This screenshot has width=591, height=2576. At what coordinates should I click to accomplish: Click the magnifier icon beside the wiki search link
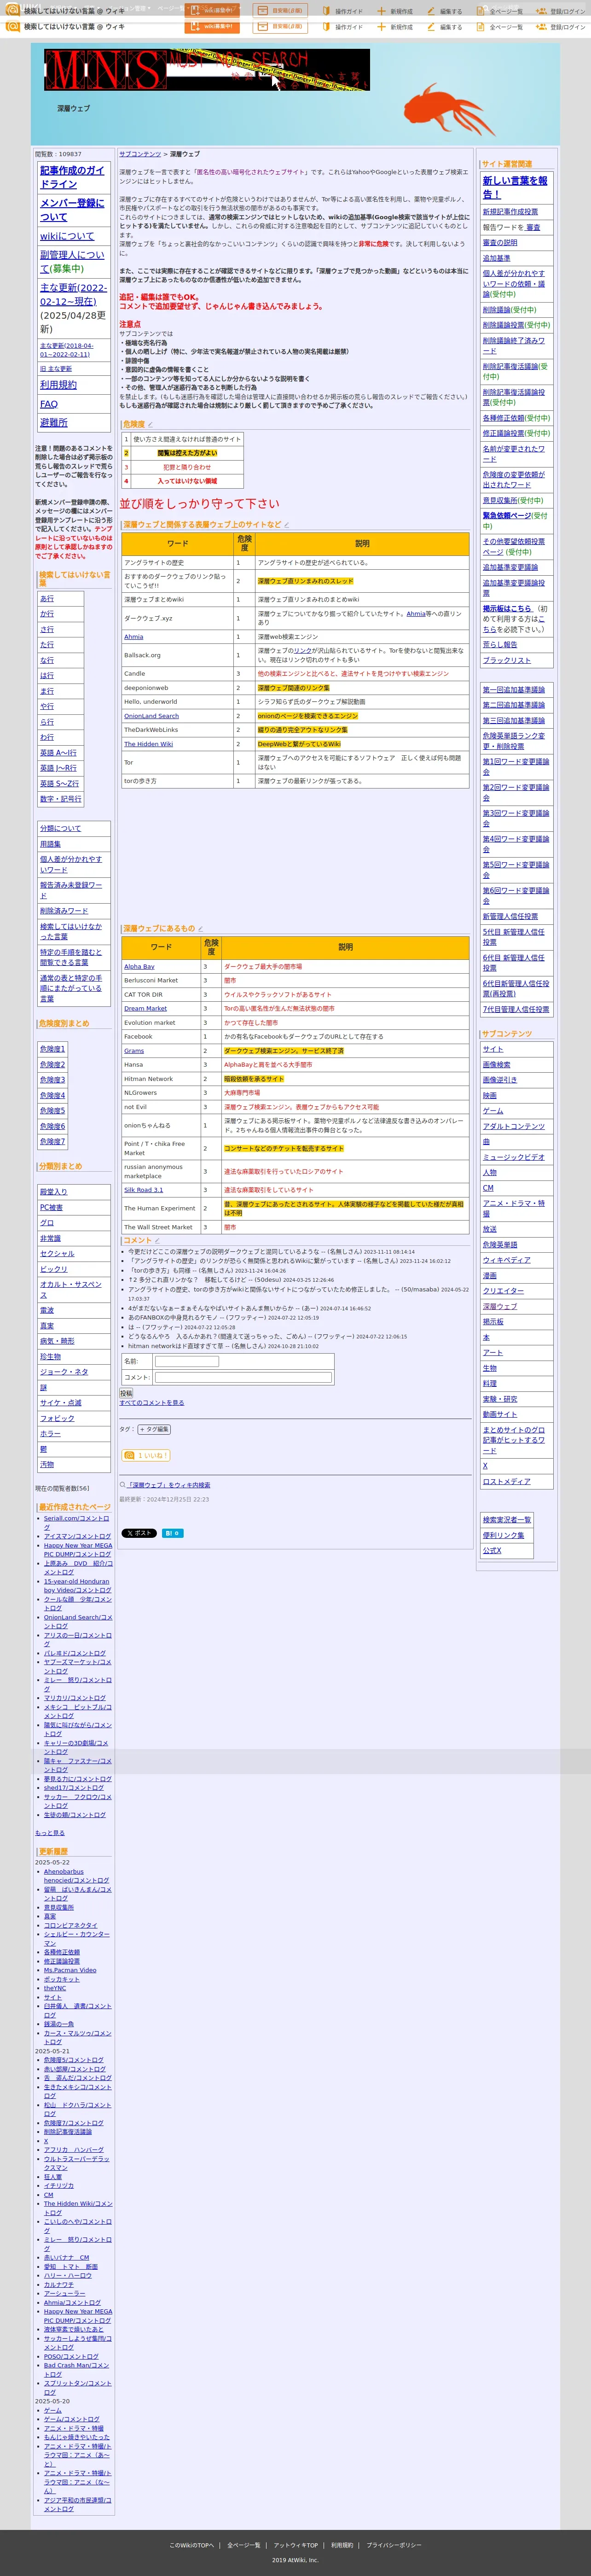pyautogui.click(x=123, y=1485)
